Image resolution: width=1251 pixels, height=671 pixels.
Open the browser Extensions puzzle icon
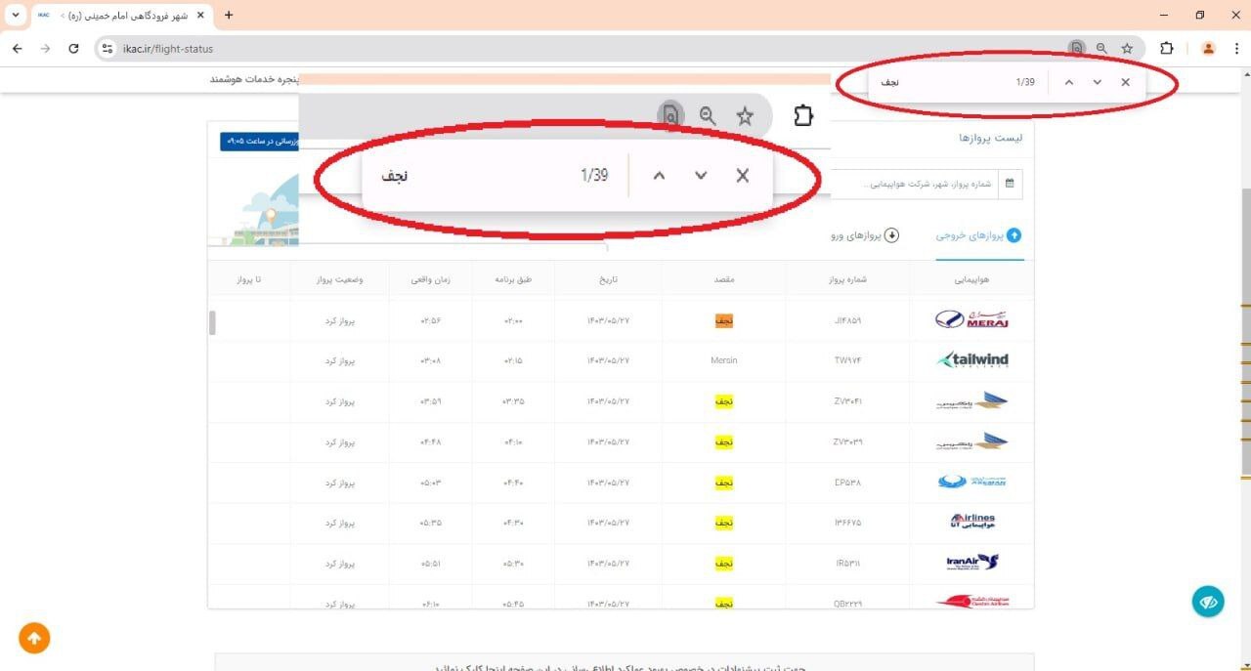point(1165,48)
